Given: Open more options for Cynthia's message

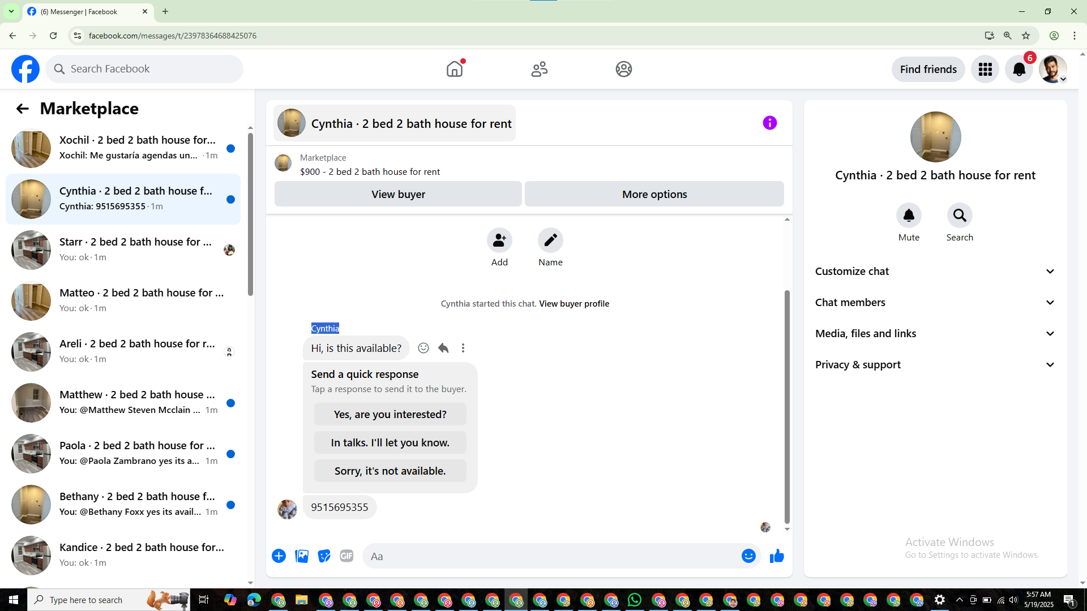Looking at the screenshot, I should (463, 348).
